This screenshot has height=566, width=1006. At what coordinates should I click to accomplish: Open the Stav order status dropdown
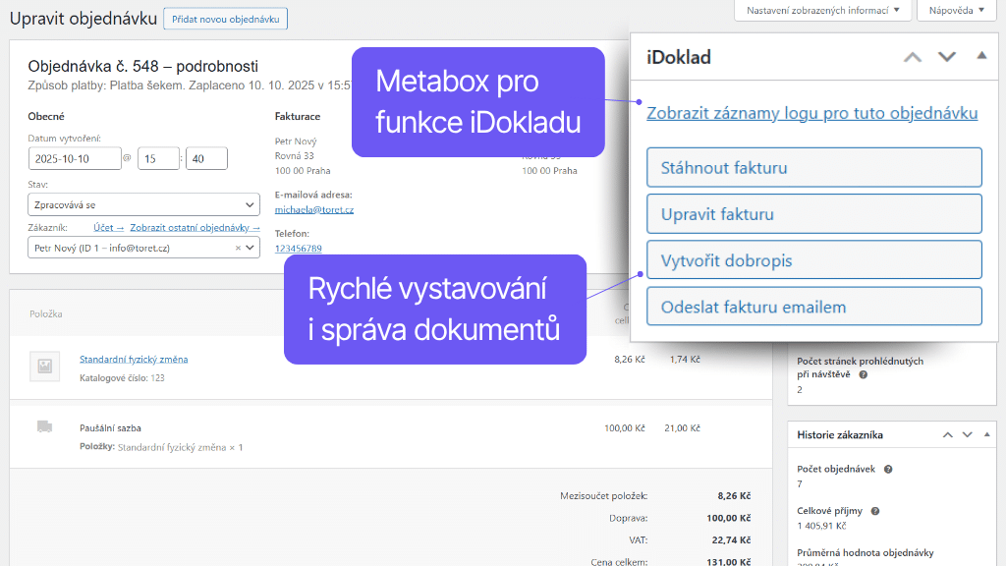(143, 205)
